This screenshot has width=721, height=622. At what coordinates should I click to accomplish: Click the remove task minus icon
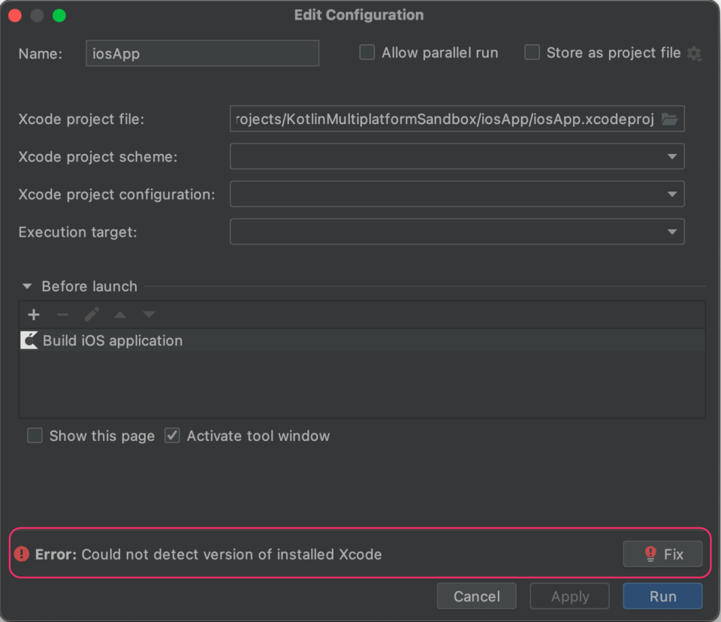tap(62, 315)
